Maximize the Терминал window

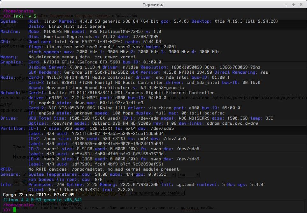coord(293,4)
